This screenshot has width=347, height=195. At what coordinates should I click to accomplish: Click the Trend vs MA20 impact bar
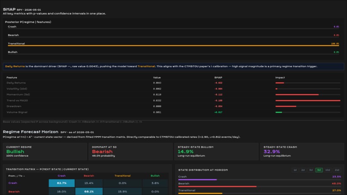point(308,100)
